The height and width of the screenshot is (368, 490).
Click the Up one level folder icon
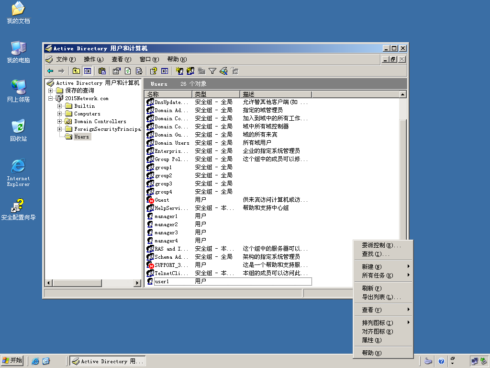[x=76, y=71]
